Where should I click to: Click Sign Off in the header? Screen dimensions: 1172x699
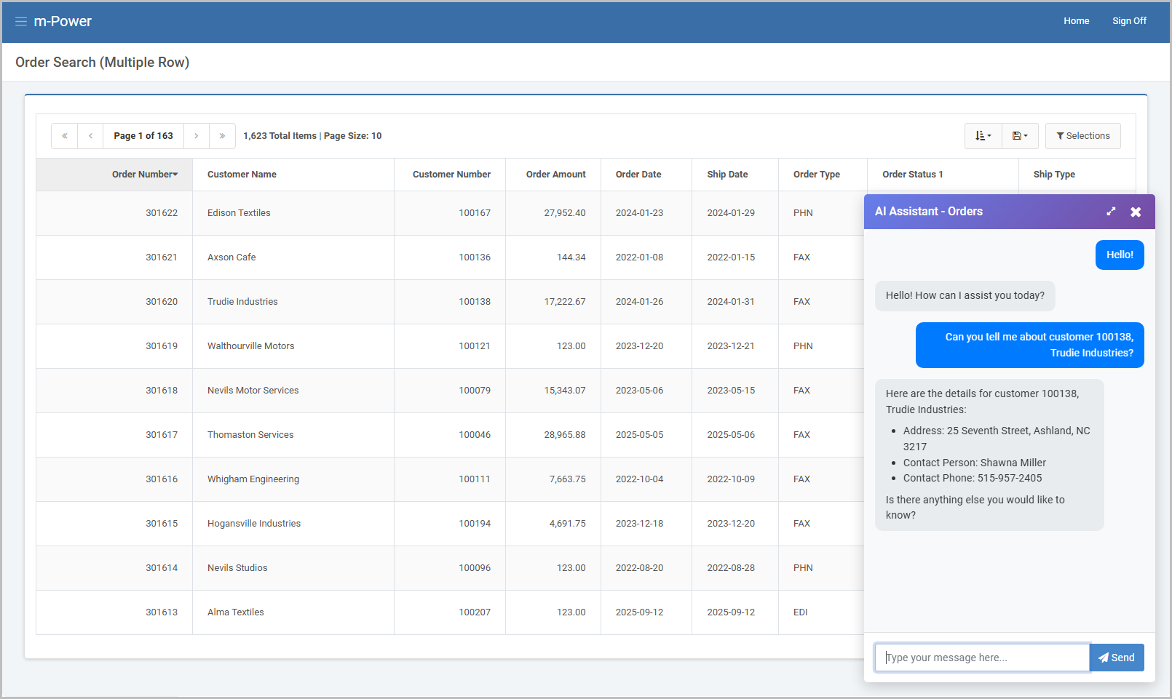coord(1129,21)
